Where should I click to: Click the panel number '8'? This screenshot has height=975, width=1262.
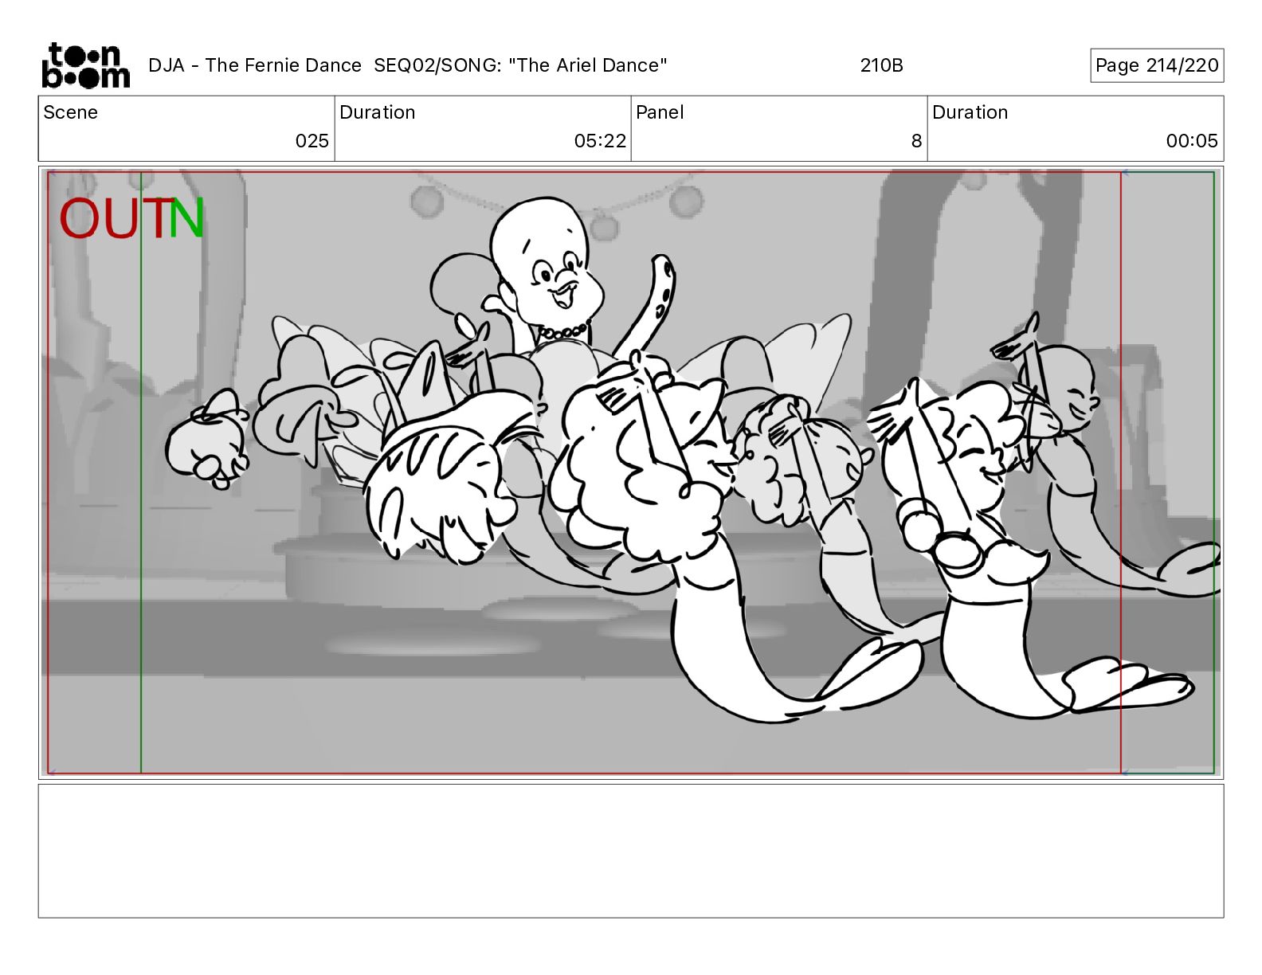[916, 141]
